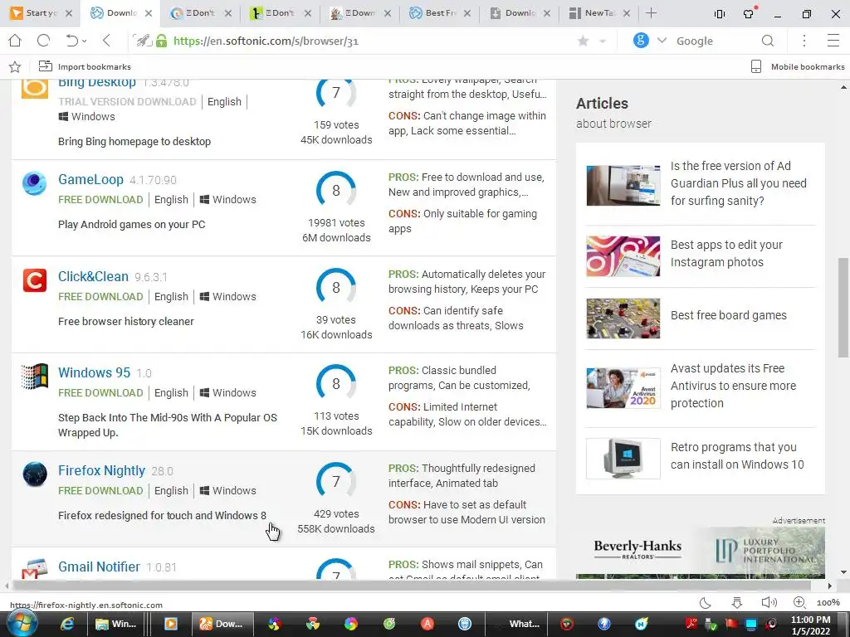Click the Windows 95 flag icon
Image resolution: width=850 pixels, height=637 pixels.
[x=34, y=377]
